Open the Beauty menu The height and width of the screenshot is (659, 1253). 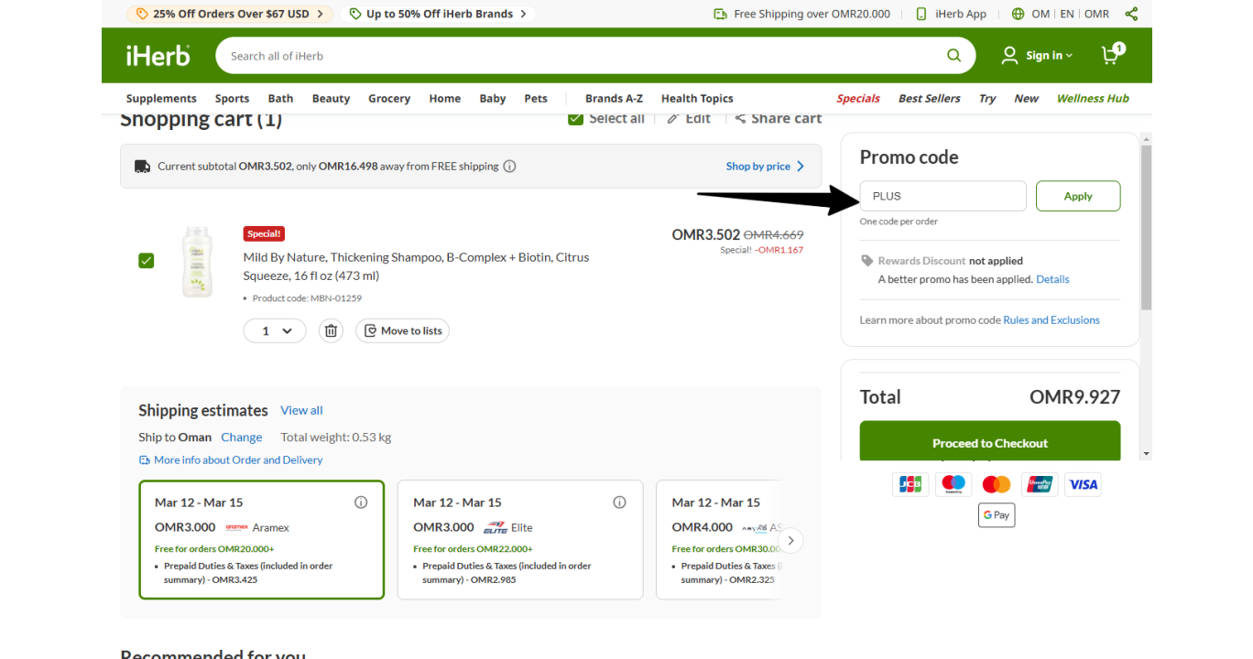(331, 99)
